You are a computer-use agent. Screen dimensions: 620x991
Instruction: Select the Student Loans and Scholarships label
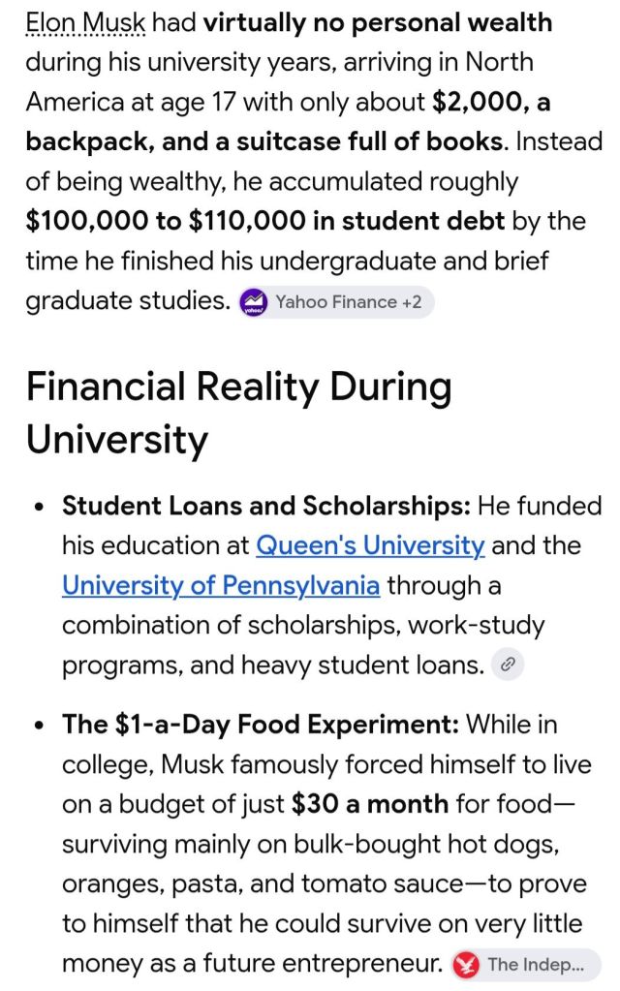pyautogui.click(x=266, y=506)
